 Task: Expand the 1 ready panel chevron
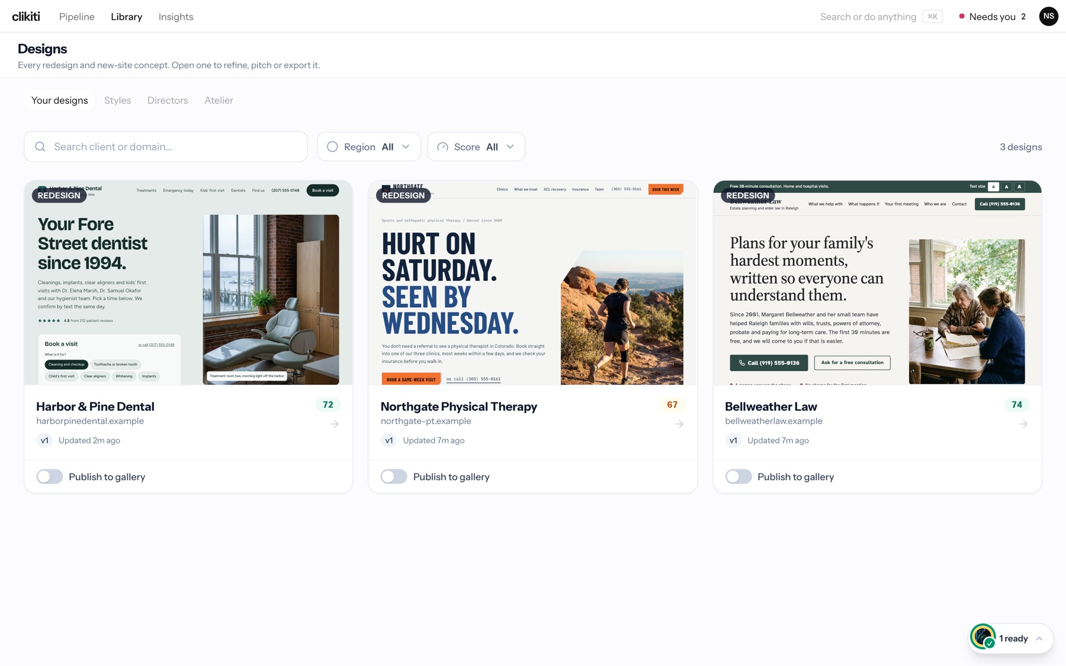1039,638
